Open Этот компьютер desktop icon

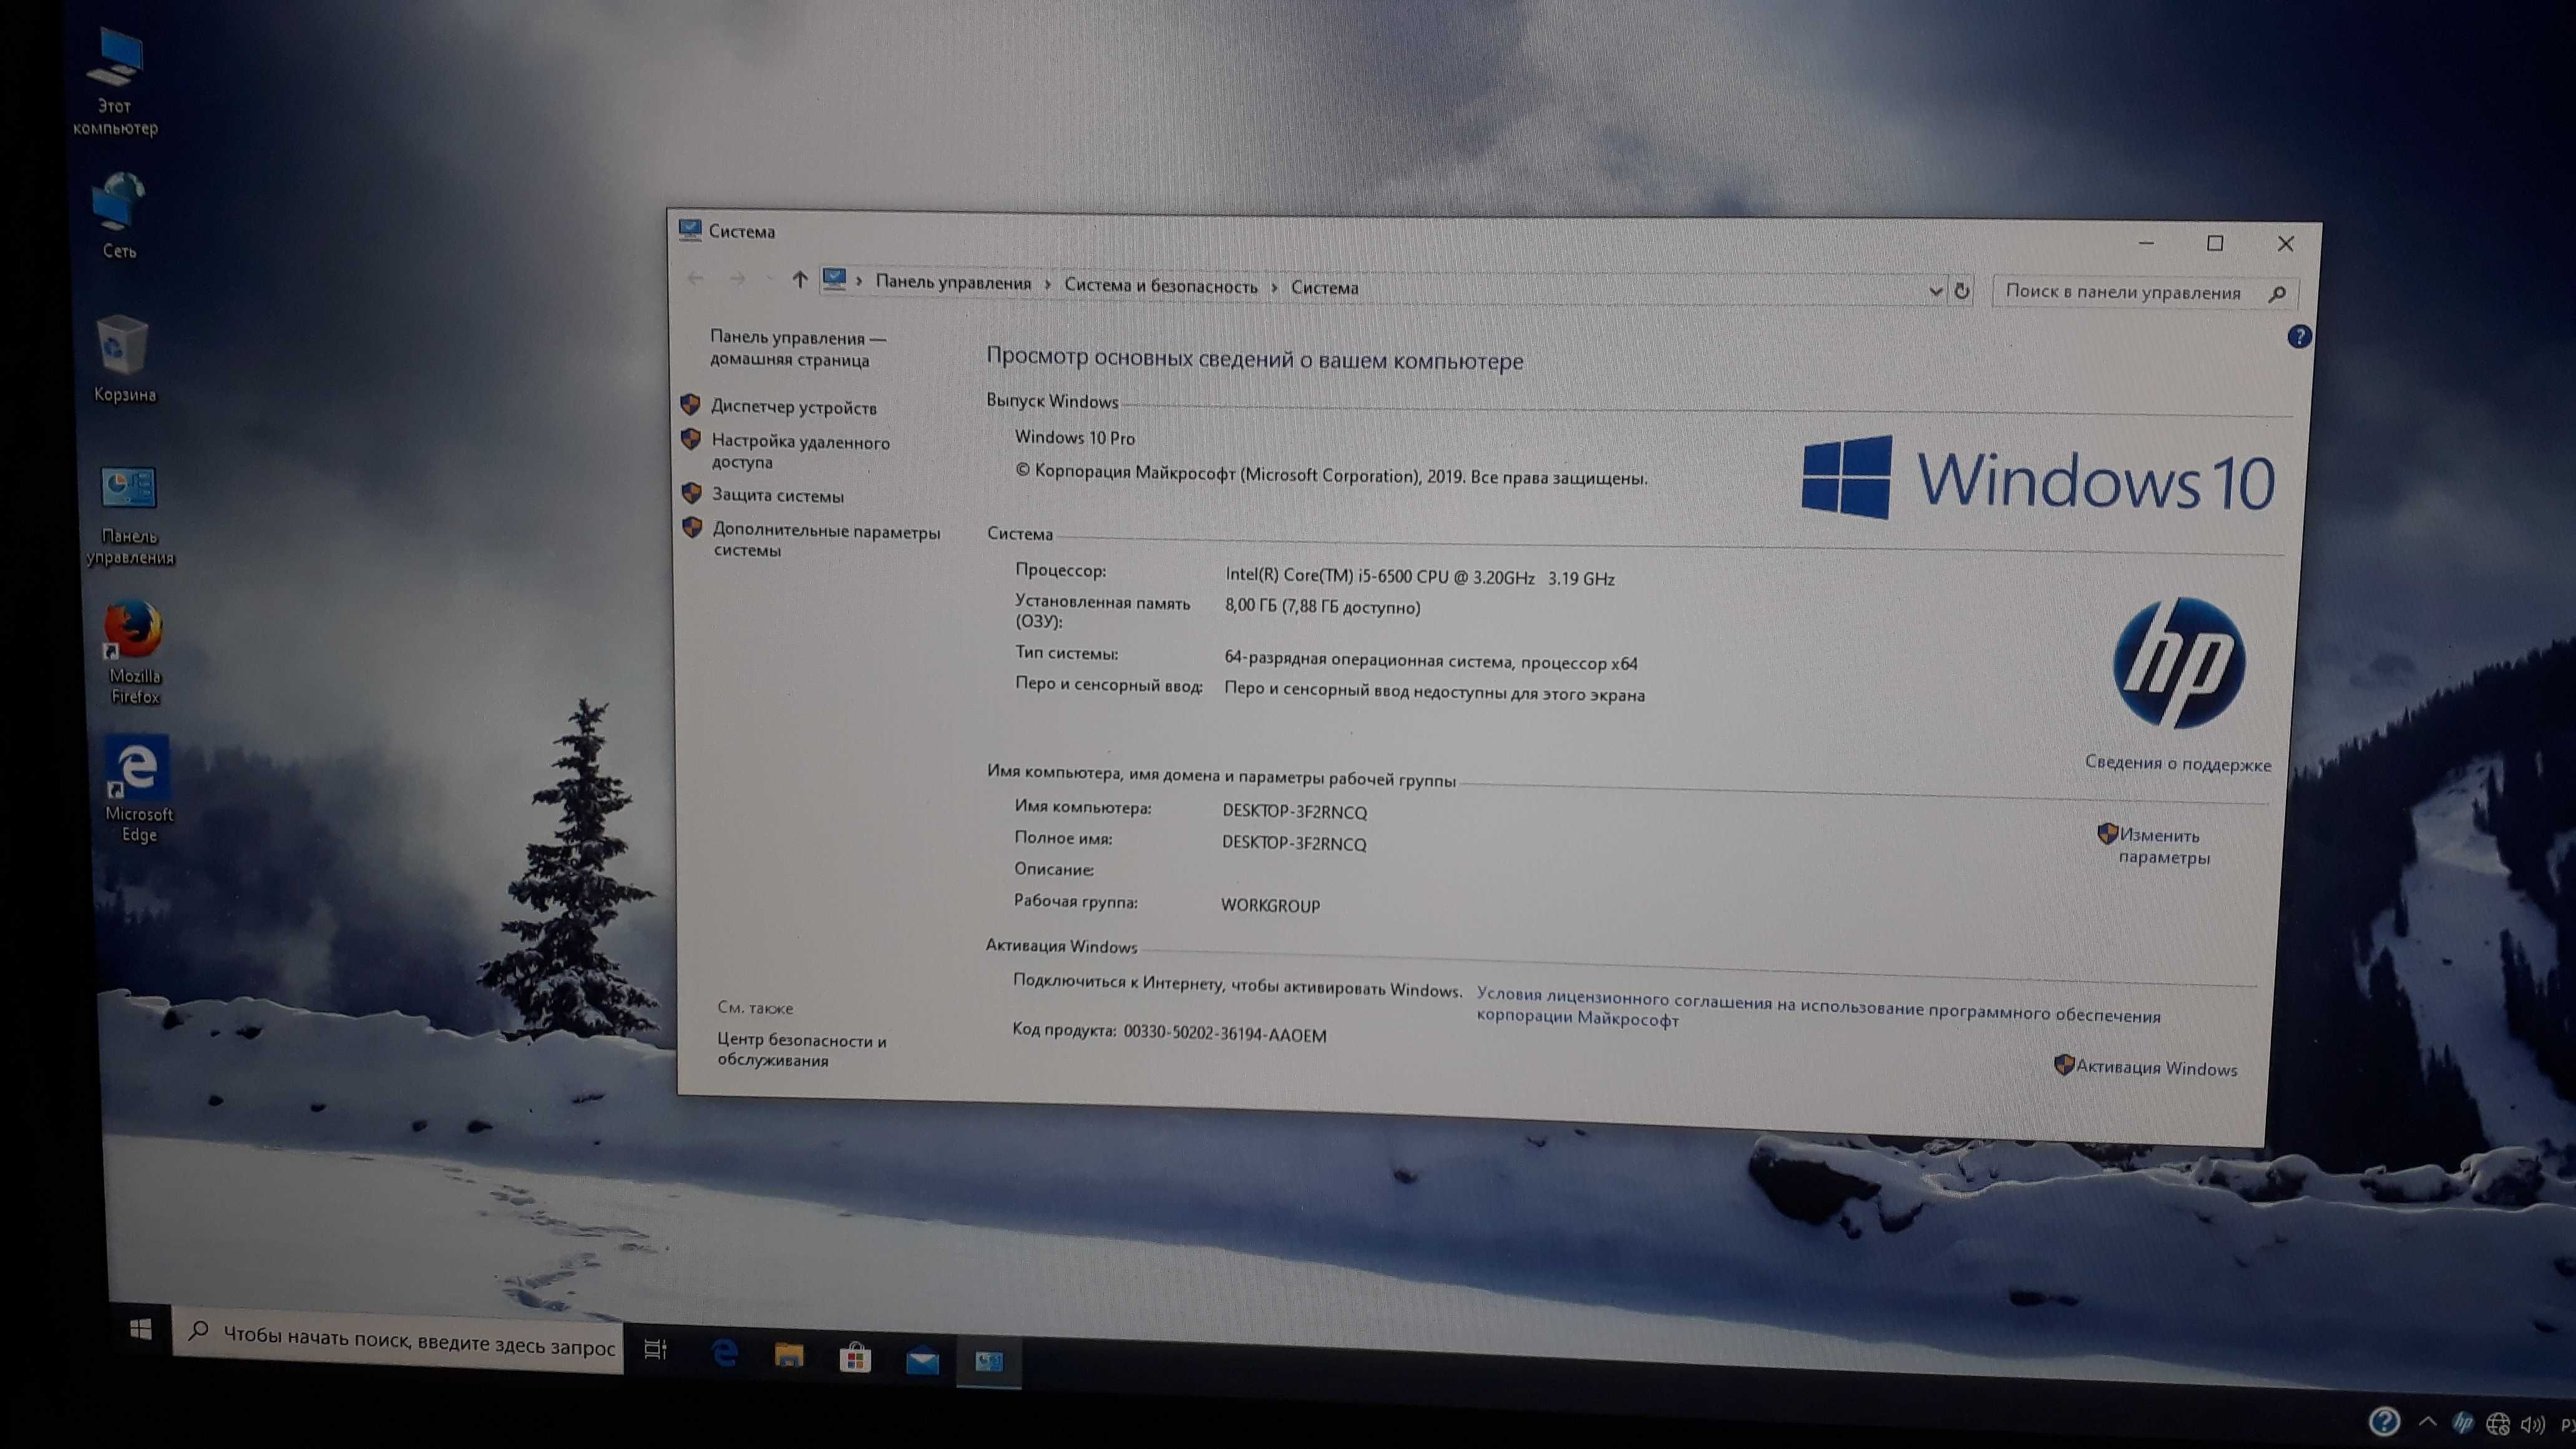pos(116,82)
